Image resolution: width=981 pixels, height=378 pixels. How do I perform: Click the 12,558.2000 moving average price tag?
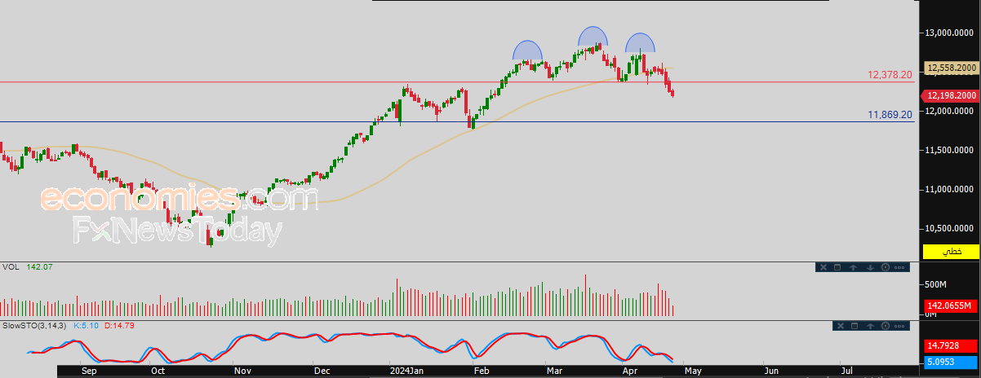coord(951,68)
